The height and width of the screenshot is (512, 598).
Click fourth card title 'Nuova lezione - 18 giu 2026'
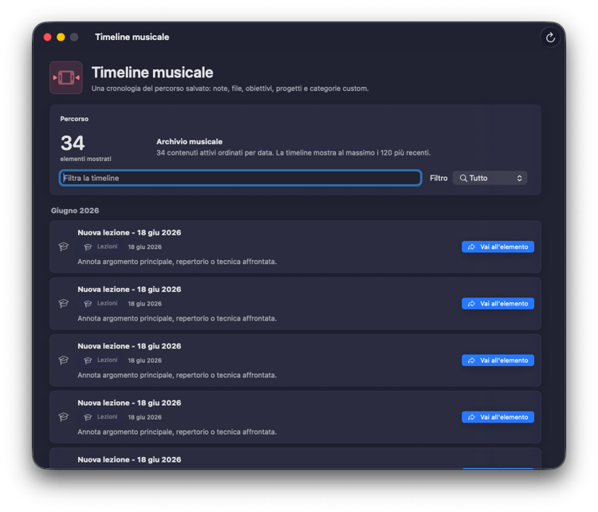pyautogui.click(x=129, y=404)
